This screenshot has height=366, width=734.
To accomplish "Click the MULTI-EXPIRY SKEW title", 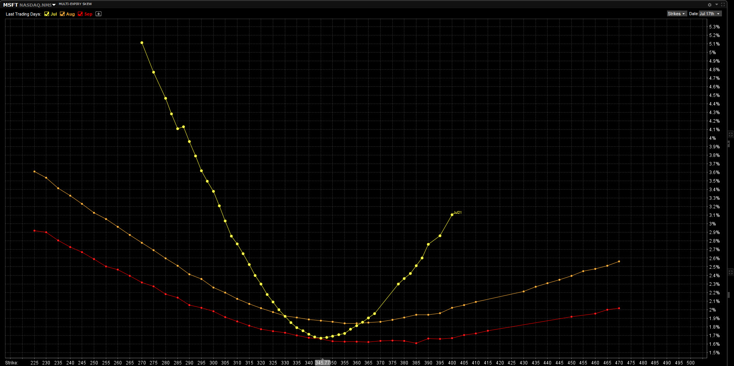I will [76, 4].
